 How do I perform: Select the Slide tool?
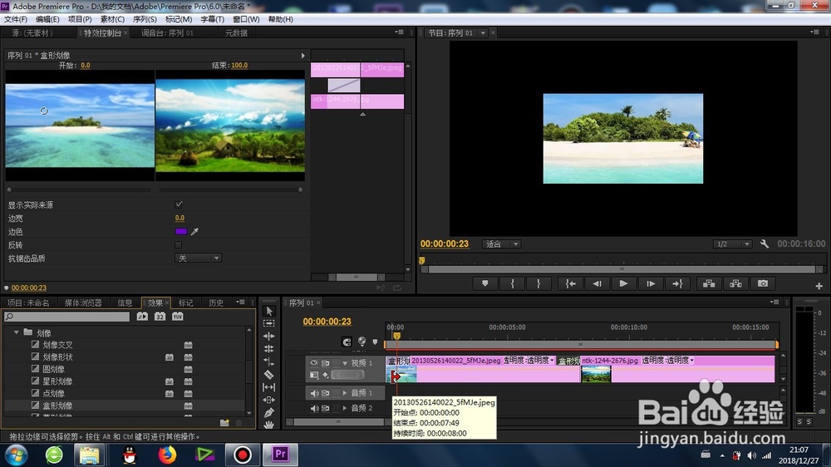click(x=268, y=400)
